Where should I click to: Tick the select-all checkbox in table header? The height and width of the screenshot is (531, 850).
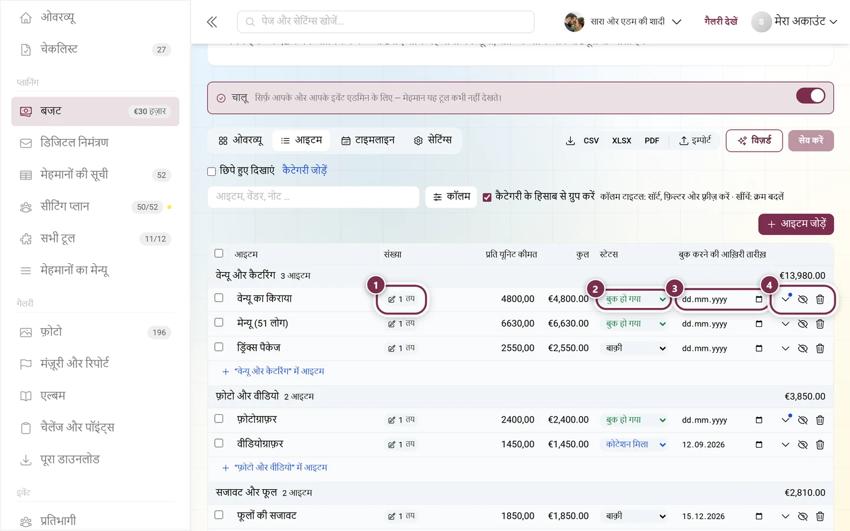pyautogui.click(x=219, y=253)
